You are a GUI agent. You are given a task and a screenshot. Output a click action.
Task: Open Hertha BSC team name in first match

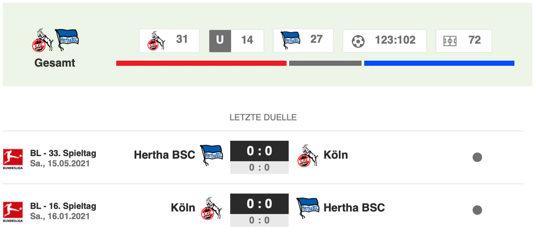pyautogui.click(x=164, y=155)
